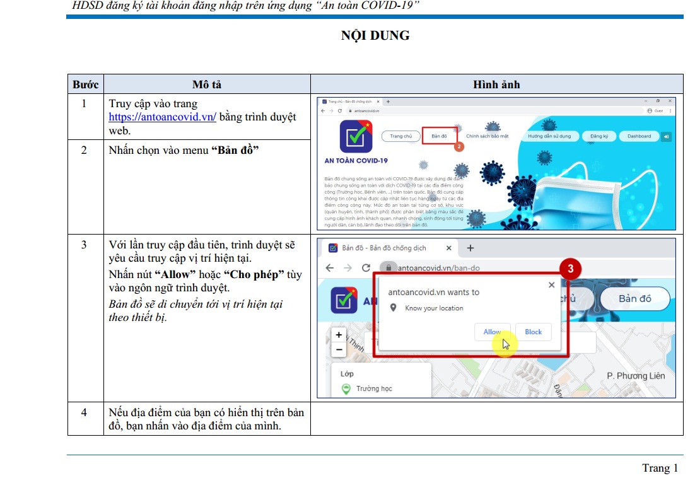Open 'Hướng dẫn sử dụng' menu button
695x483 pixels.
coord(549,136)
